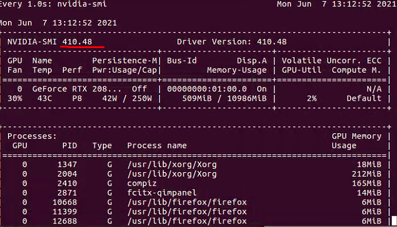Select the Persistence-M value Off
The image size is (397, 227).
tap(139, 89)
